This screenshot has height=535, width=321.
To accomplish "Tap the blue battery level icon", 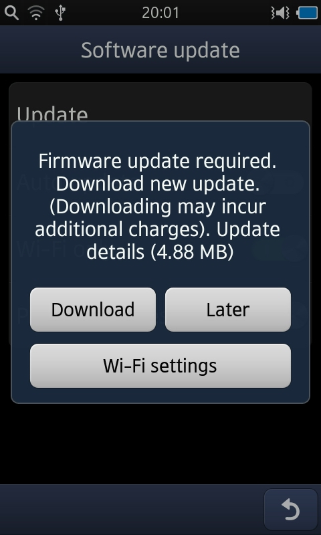I will [x=308, y=13].
